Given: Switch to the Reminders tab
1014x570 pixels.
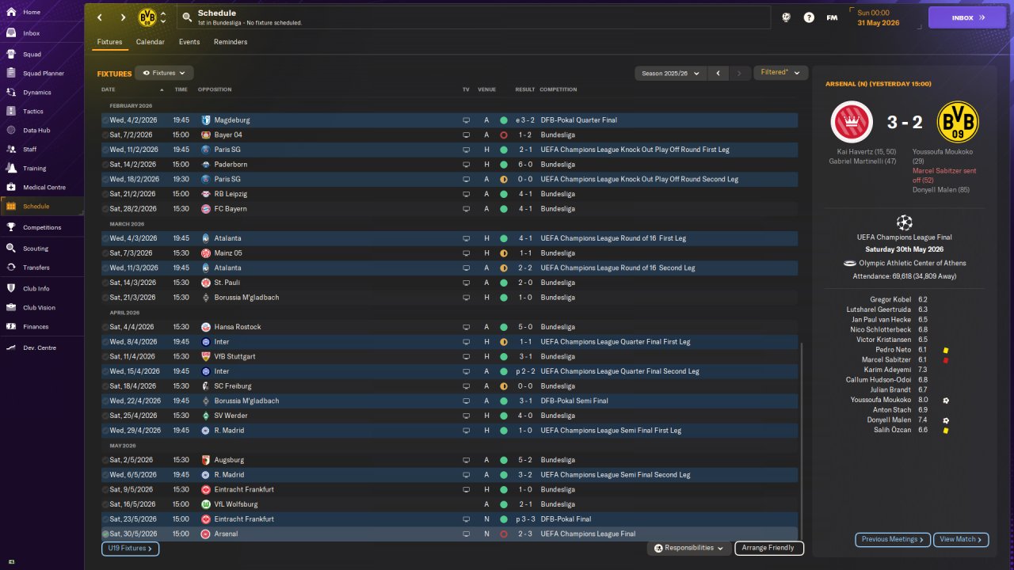Looking at the screenshot, I should coord(231,42).
